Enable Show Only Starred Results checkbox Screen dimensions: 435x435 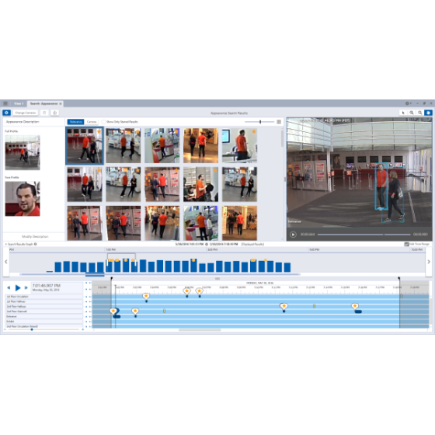pyautogui.click(x=103, y=122)
